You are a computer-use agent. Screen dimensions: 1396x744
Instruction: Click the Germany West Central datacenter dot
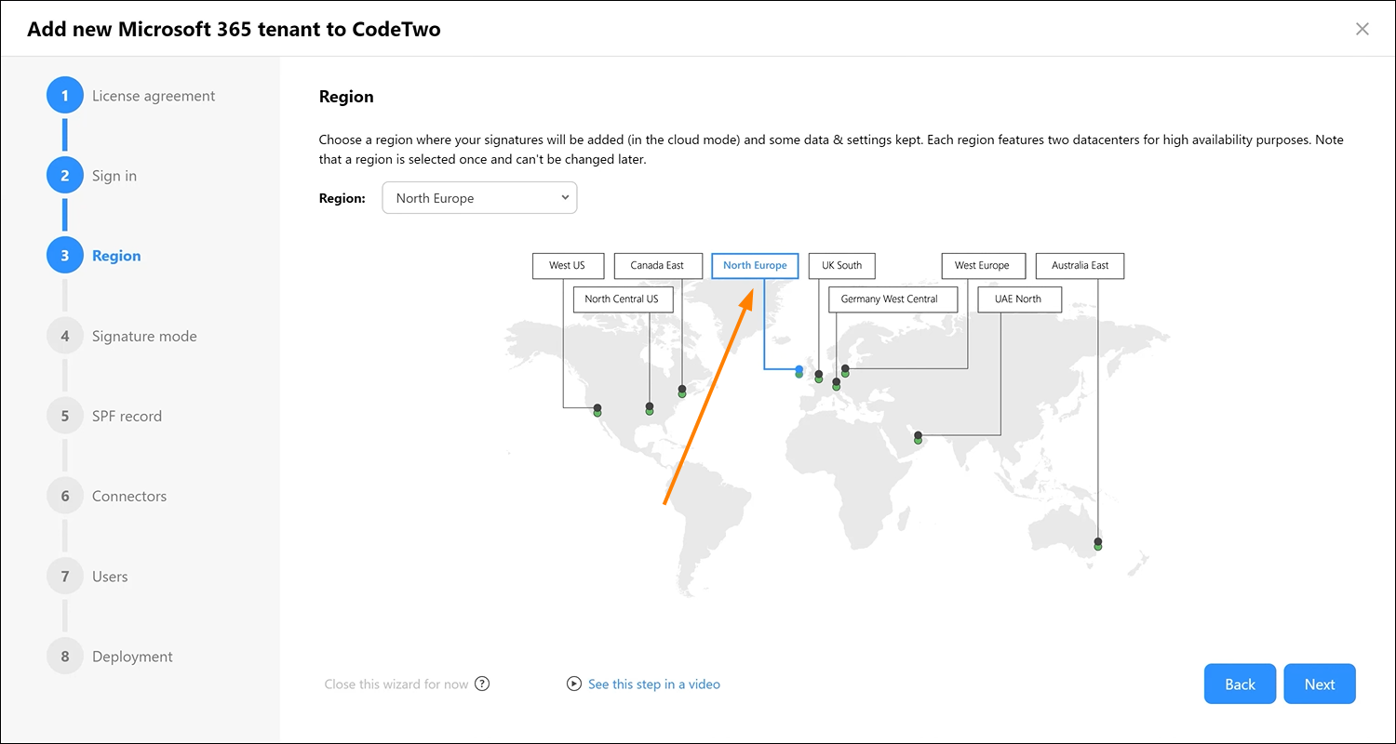[x=836, y=383]
